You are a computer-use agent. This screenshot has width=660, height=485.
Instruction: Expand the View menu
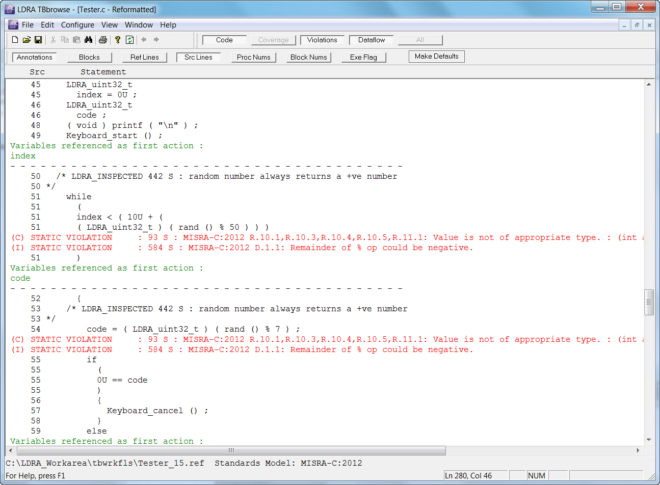click(x=109, y=24)
